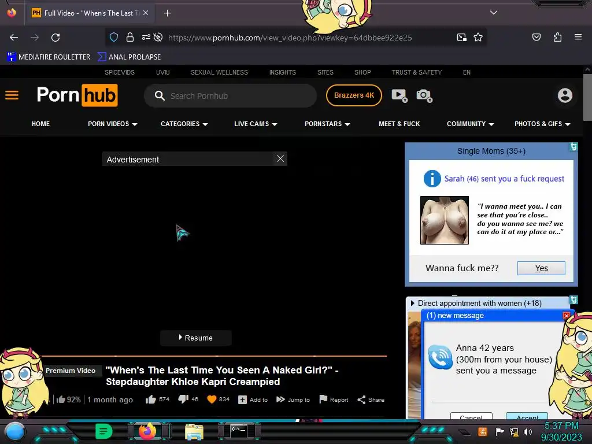Open the Firefox application hamburger menu
The width and height of the screenshot is (592, 444).
(578, 37)
